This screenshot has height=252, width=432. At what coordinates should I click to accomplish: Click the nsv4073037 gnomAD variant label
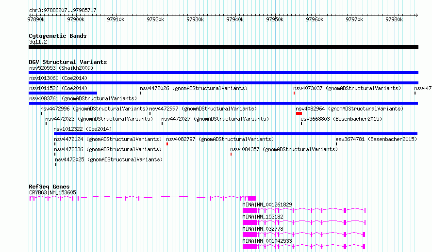click(x=347, y=88)
